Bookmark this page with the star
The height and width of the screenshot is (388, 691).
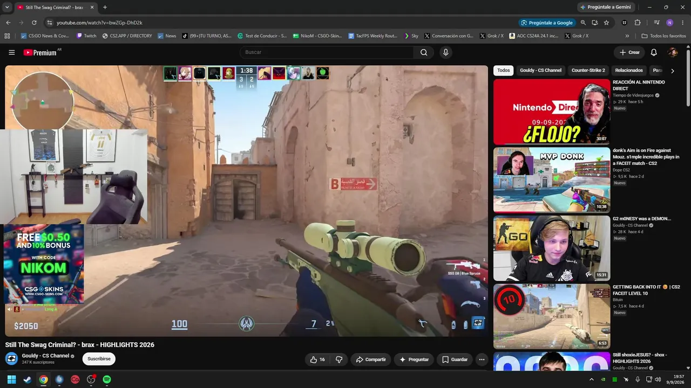[x=606, y=23]
